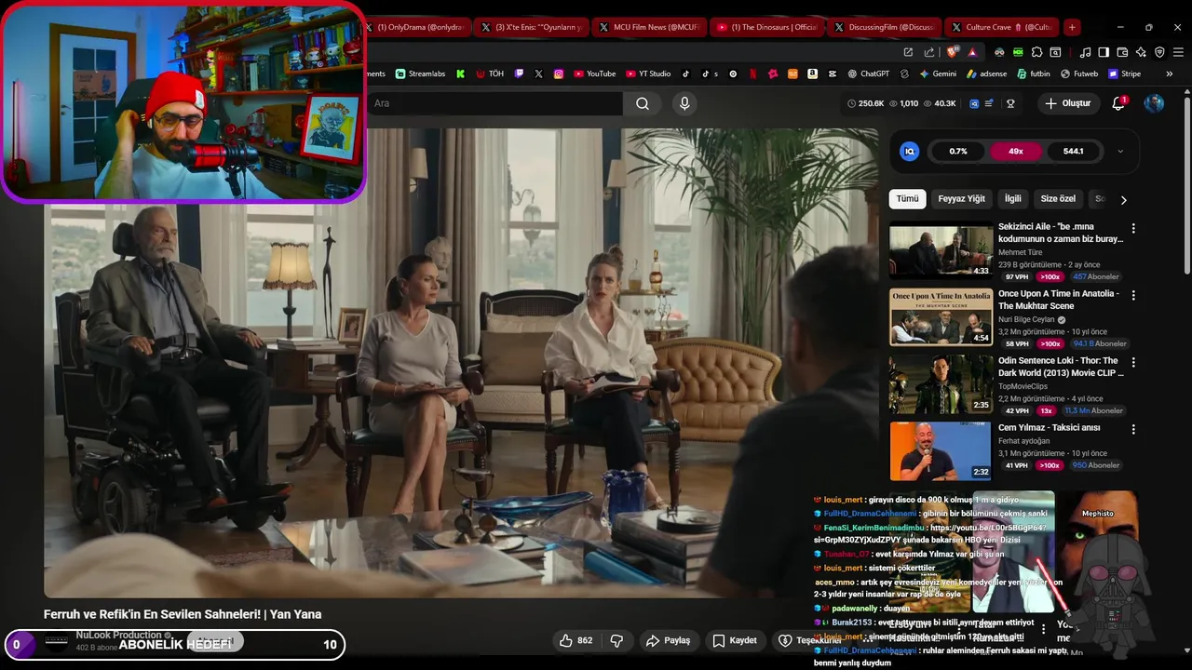Open the browser hamburger menu
This screenshot has width=1192, height=670.
[1178, 52]
